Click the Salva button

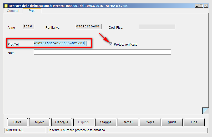click(x=17, y=122)
